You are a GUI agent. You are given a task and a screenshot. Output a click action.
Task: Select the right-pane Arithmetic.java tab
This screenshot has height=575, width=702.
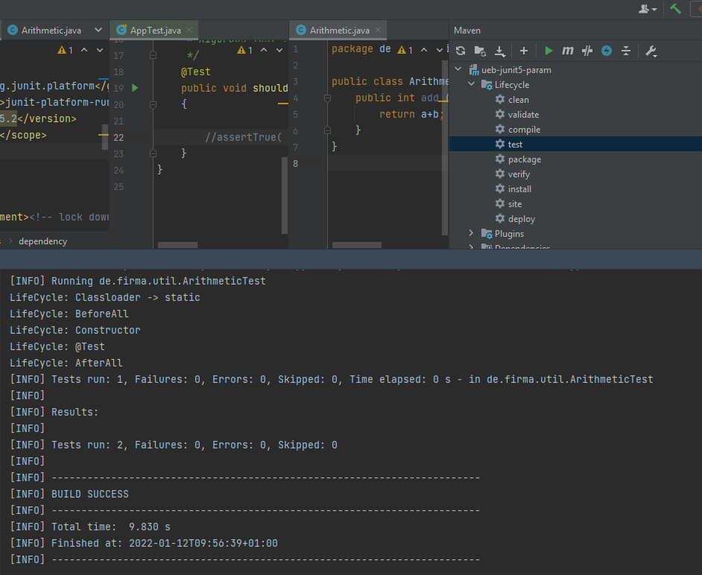(x=339, y=31)
